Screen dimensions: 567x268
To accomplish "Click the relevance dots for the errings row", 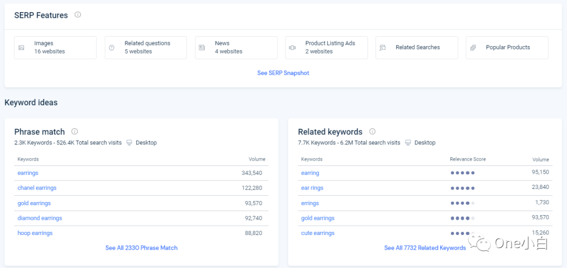I will pyautogui.click(x=463, y=203).
